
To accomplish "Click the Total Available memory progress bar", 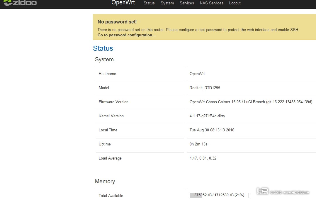I will [x=219, y=195].
